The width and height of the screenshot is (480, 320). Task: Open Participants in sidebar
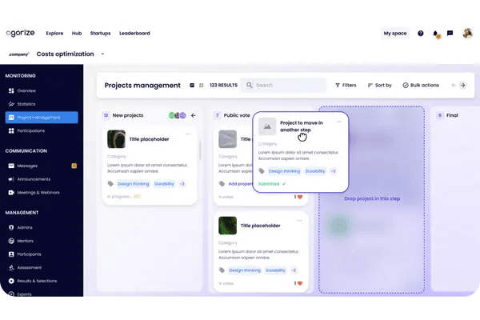tap(29, 254)
